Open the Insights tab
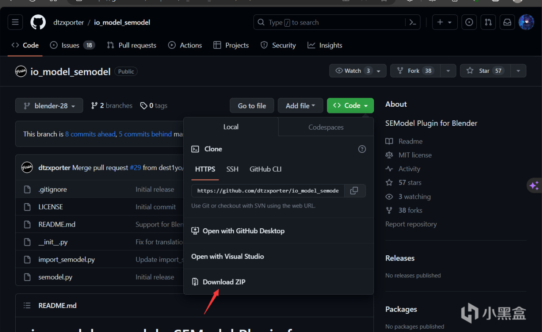Screen dimensions: 542x332 click(x=325, y=45)
